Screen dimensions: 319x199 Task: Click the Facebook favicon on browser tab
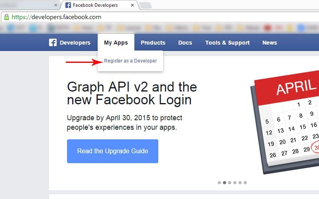pos(68,5)
